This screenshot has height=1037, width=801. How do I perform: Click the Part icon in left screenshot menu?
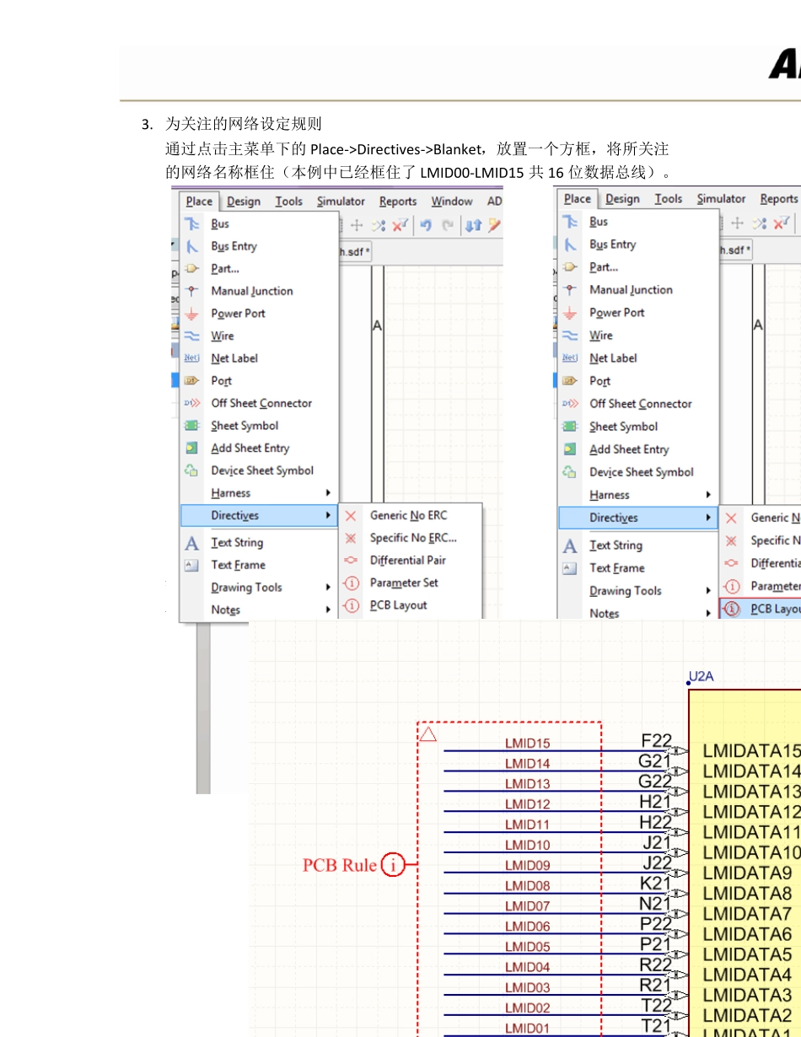(192, 268)
